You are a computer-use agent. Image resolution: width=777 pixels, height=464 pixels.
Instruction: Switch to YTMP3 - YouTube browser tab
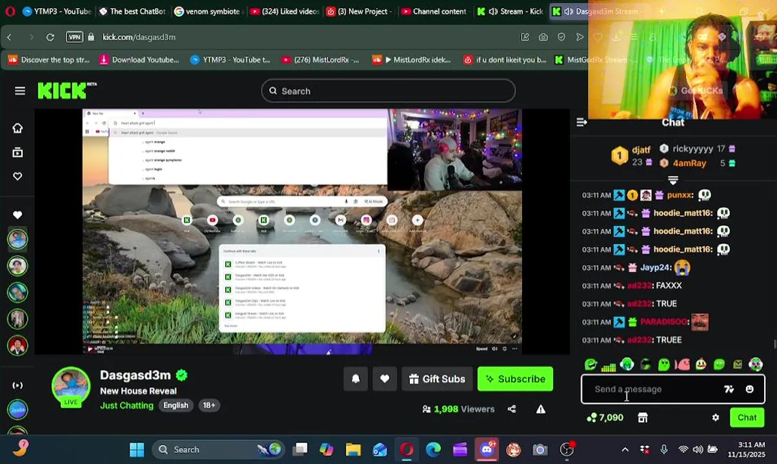(x=56, y=12)
